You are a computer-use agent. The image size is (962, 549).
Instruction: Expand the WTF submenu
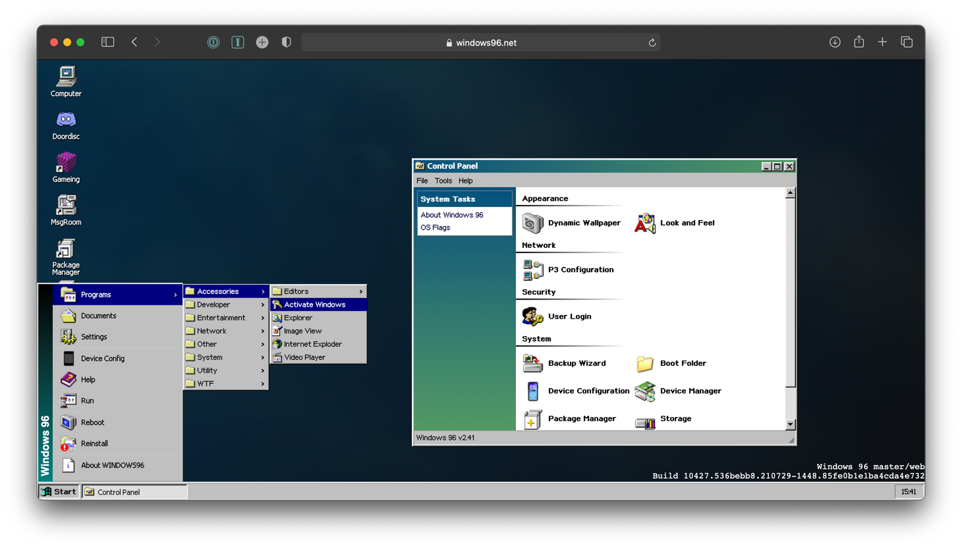pos(226,384)
